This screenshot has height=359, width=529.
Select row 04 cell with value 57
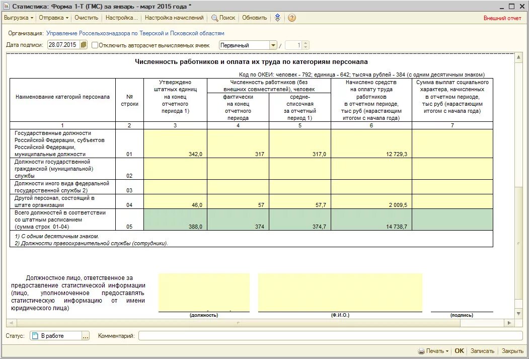[x=238, y=201]
